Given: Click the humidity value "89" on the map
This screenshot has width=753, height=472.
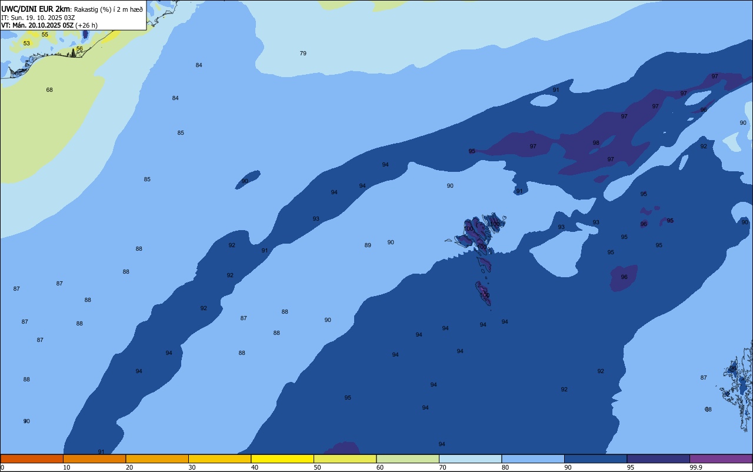Looking at the screenshot, I should 368,245.
